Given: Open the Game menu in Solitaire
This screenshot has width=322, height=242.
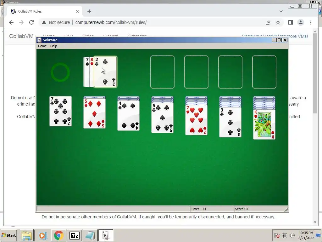Looking at the screenshot, I should [42, 46].
